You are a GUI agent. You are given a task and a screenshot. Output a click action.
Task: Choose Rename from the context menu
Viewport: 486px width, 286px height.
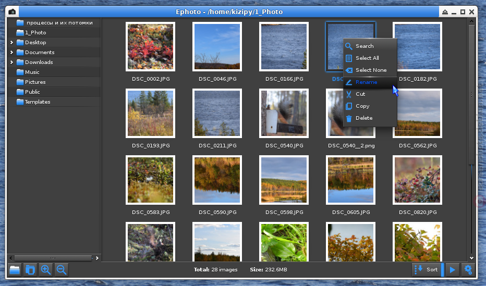pyautogui.click(x=370, y=82)
